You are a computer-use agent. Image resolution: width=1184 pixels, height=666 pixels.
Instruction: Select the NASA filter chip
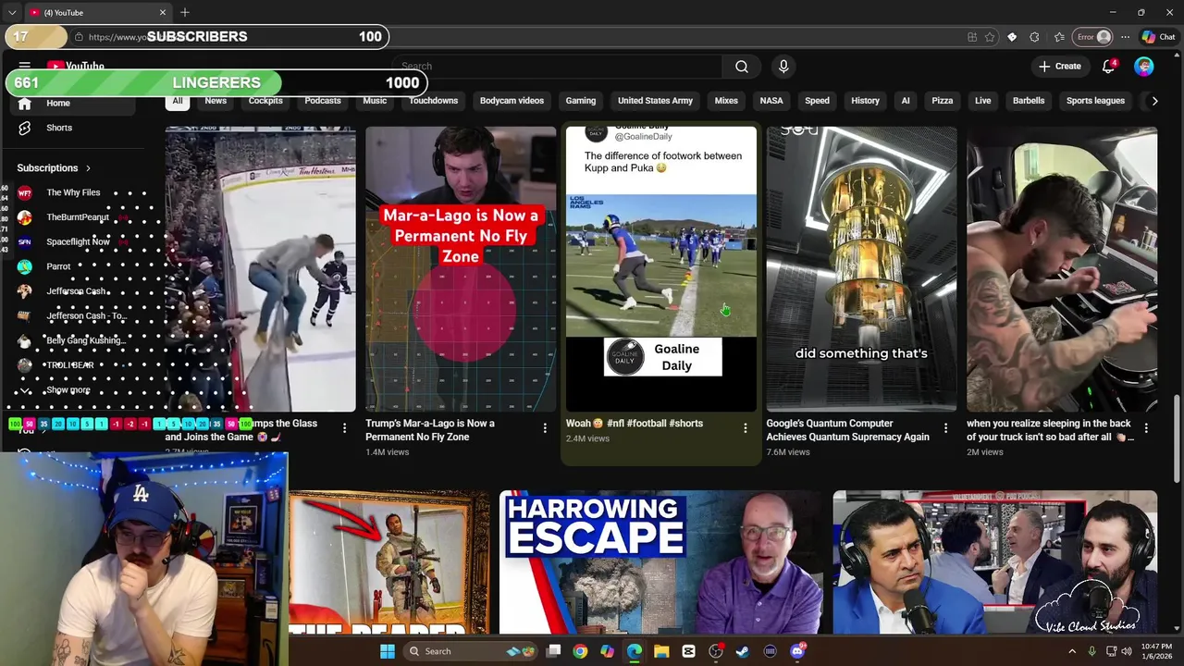[x=771, y=101]
